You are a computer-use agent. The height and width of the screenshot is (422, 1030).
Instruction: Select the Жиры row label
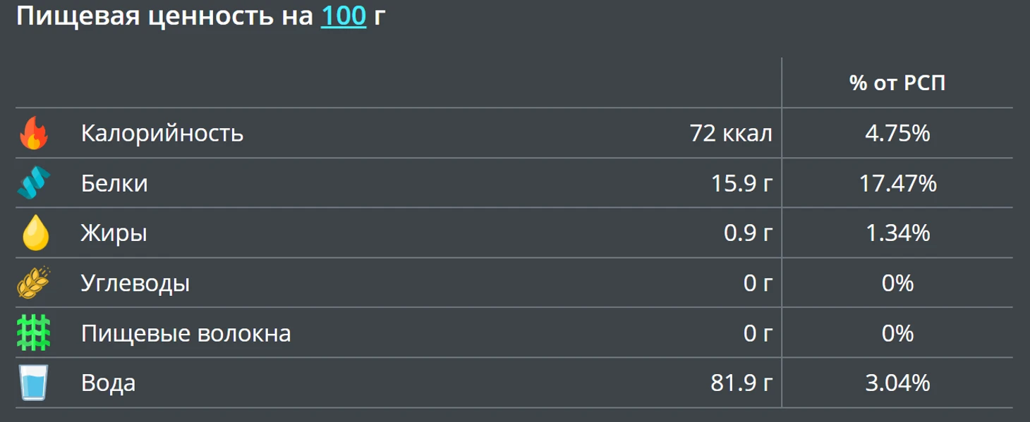coord(114,233)
